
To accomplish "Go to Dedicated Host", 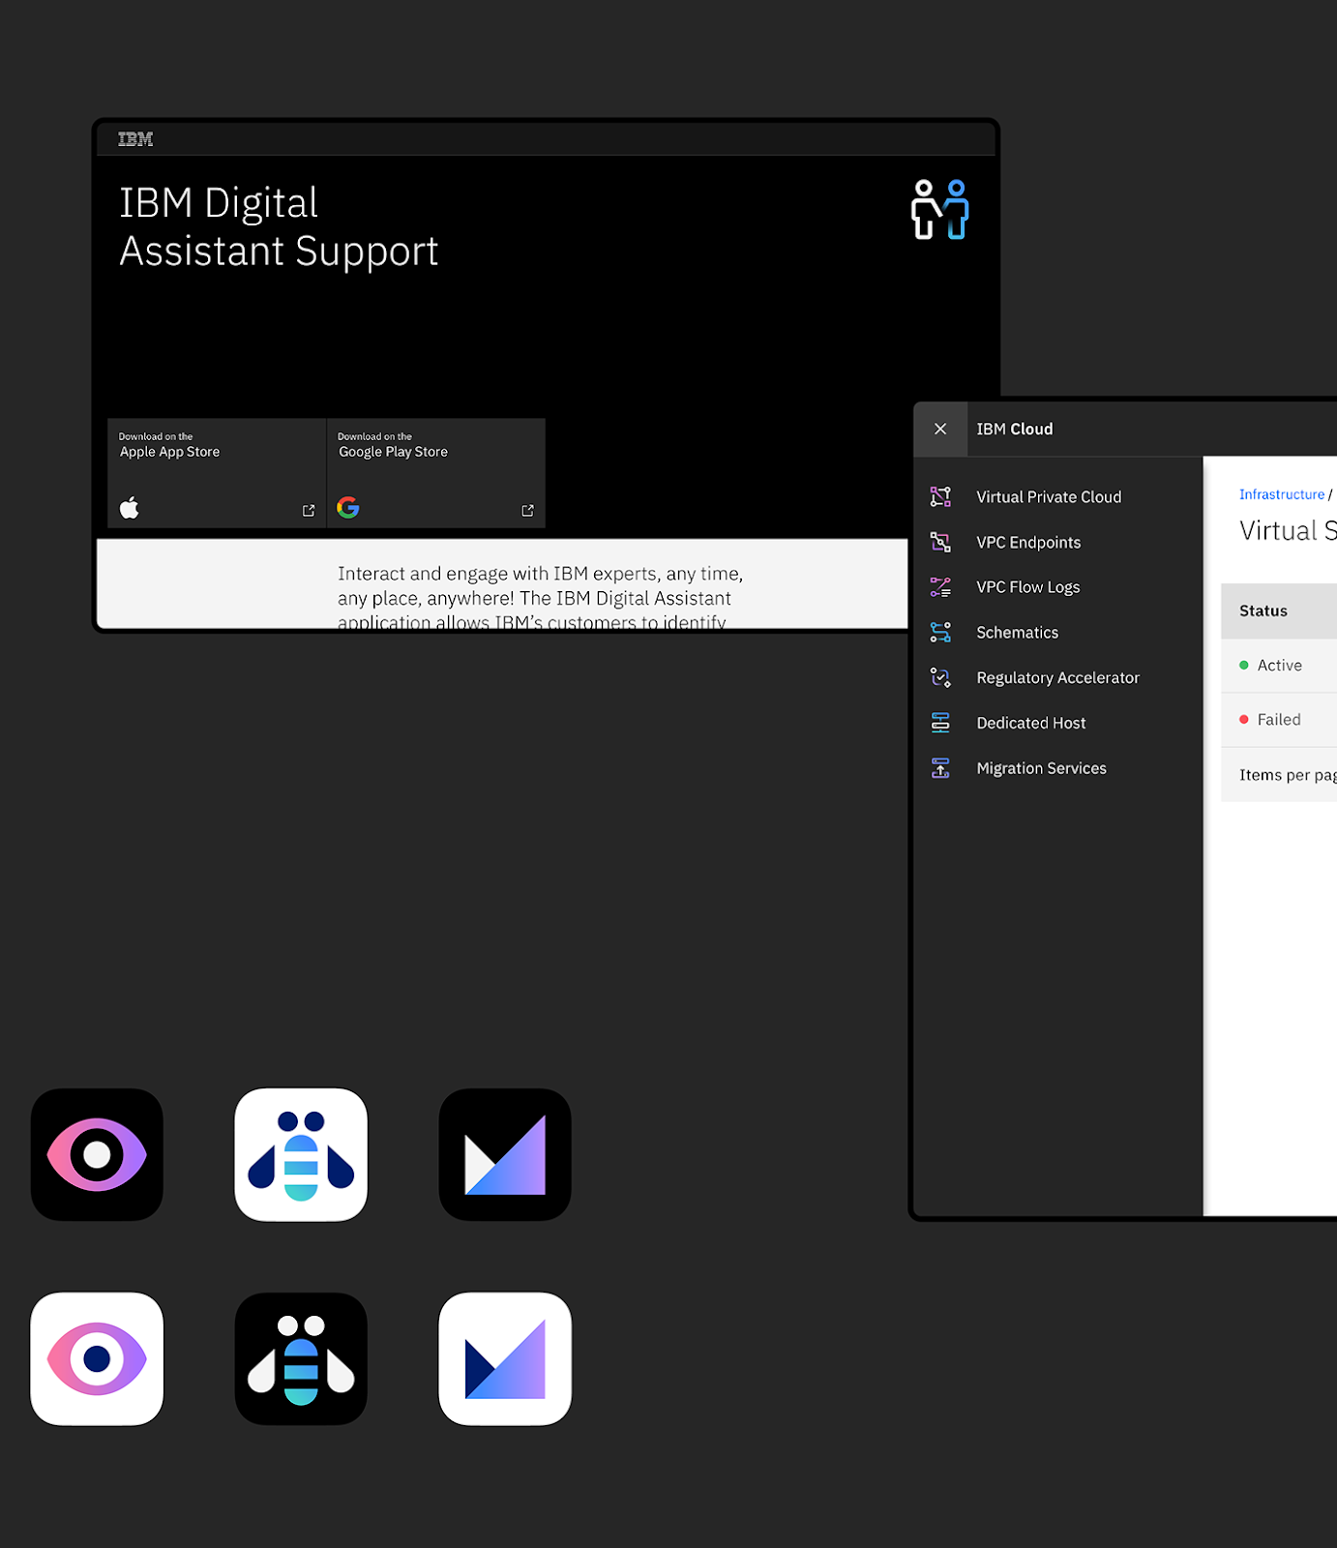I will pos(1030,724).
